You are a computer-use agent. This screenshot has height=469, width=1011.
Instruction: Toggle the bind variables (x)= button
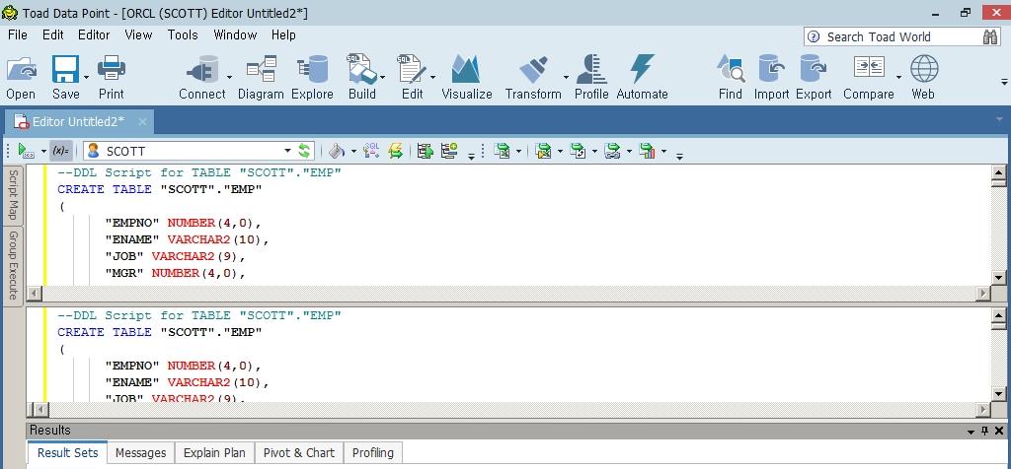point(61,151)
